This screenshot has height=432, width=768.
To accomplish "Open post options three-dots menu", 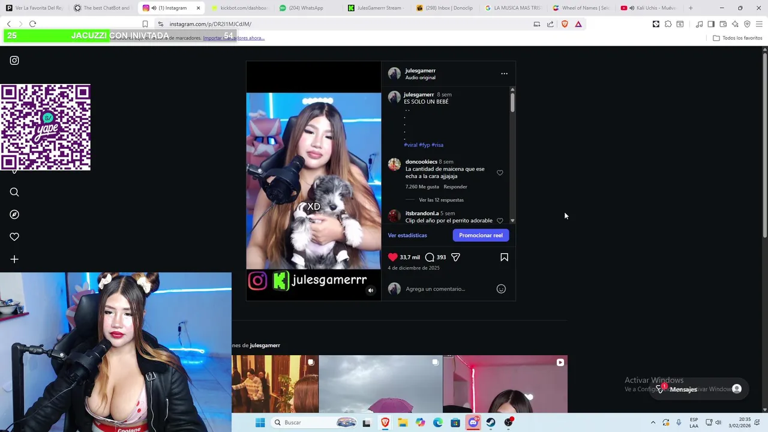I will point(504,74).
